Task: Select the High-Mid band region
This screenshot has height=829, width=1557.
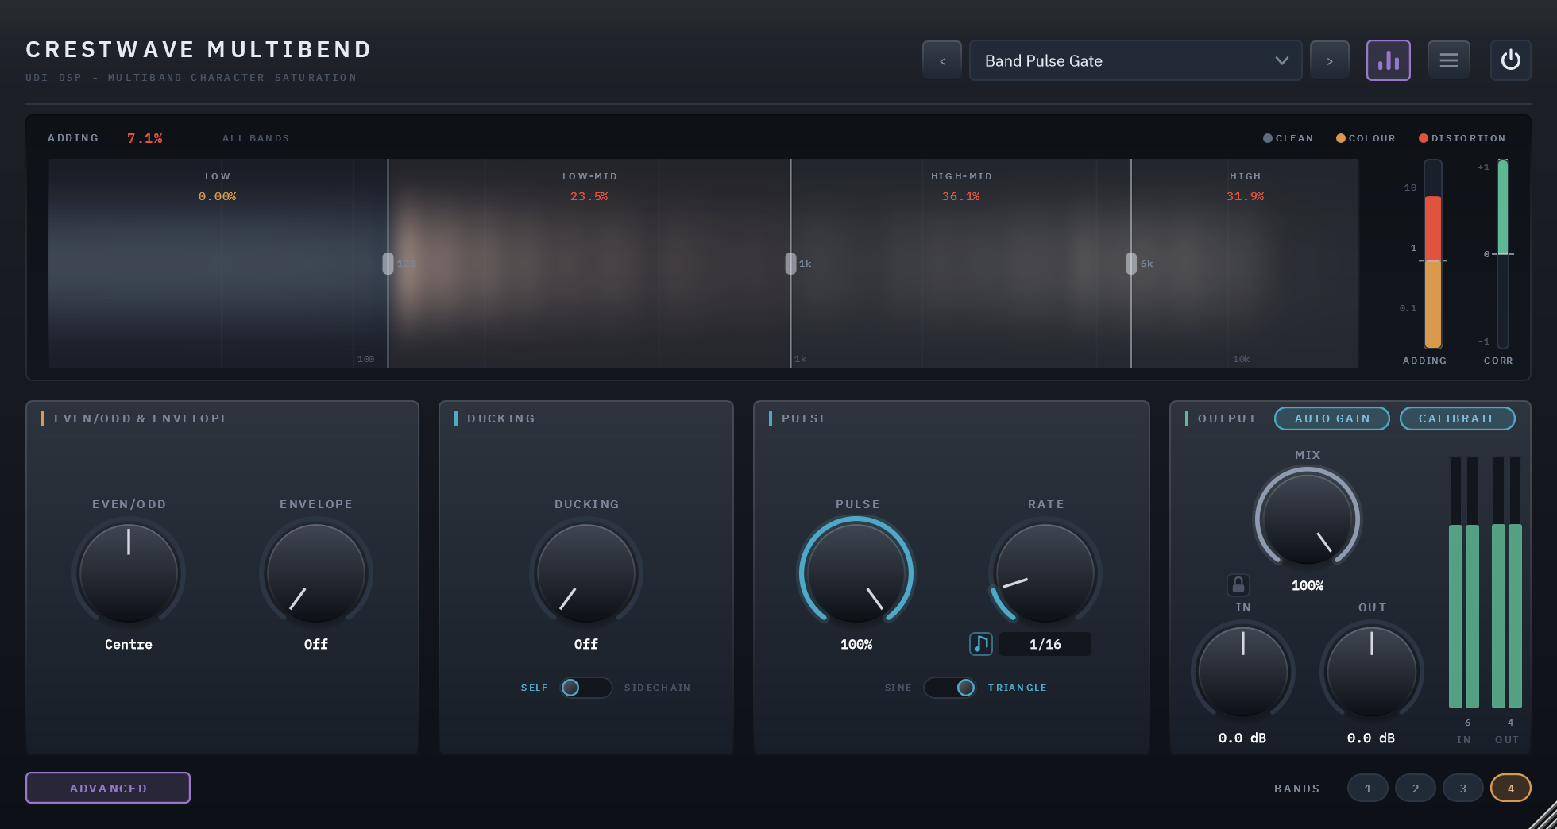Action: click(961, 264)
